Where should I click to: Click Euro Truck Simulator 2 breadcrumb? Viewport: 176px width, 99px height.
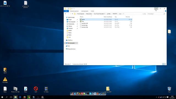(99, 14)
